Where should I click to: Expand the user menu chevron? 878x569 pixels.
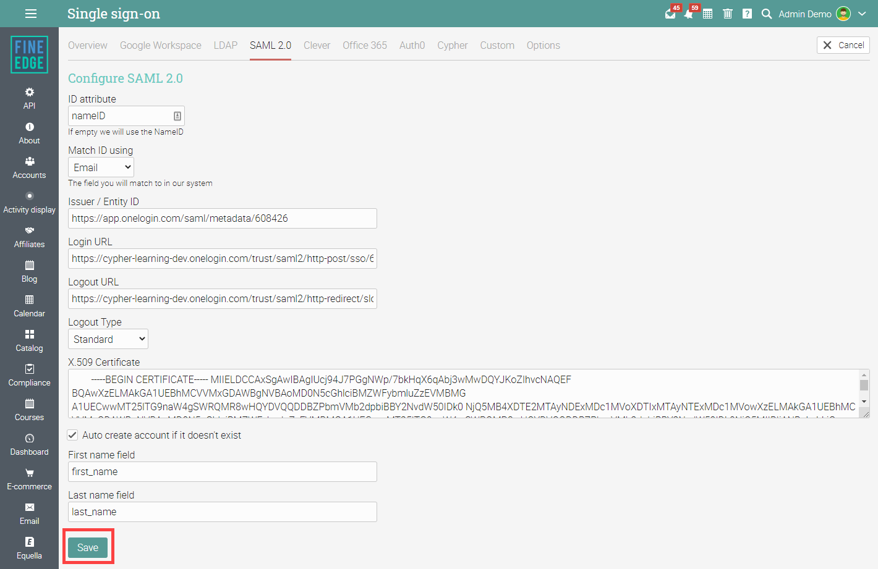862,14
